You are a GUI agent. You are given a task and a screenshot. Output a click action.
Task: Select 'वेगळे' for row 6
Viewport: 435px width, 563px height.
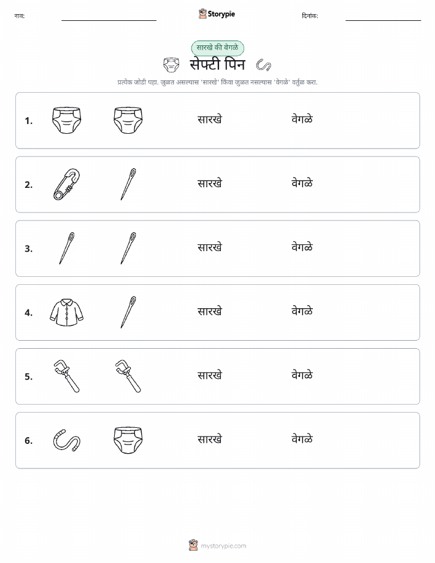click(302, 439)
